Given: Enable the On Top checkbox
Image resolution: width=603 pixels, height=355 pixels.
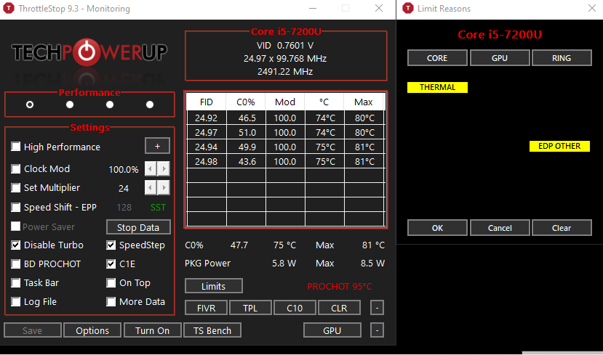Looking at the screenshot, I should pyautogui.click(x=111, y=283).
